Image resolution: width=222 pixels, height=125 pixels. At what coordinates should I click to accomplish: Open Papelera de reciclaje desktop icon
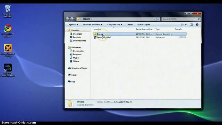tap(8, 11)
